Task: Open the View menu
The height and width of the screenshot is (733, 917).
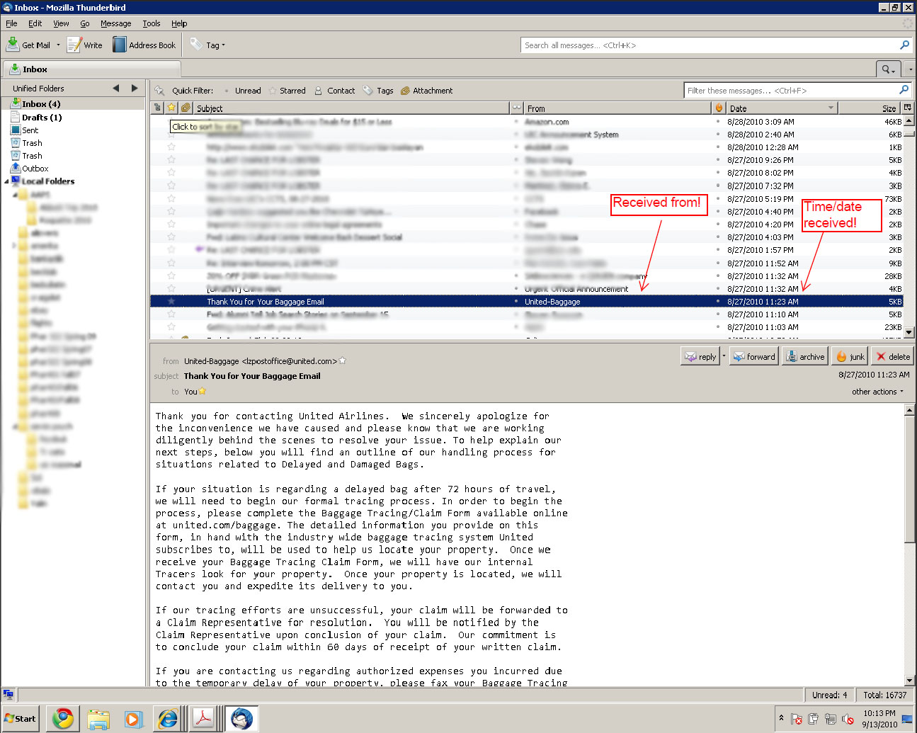Action: point(61,23)
